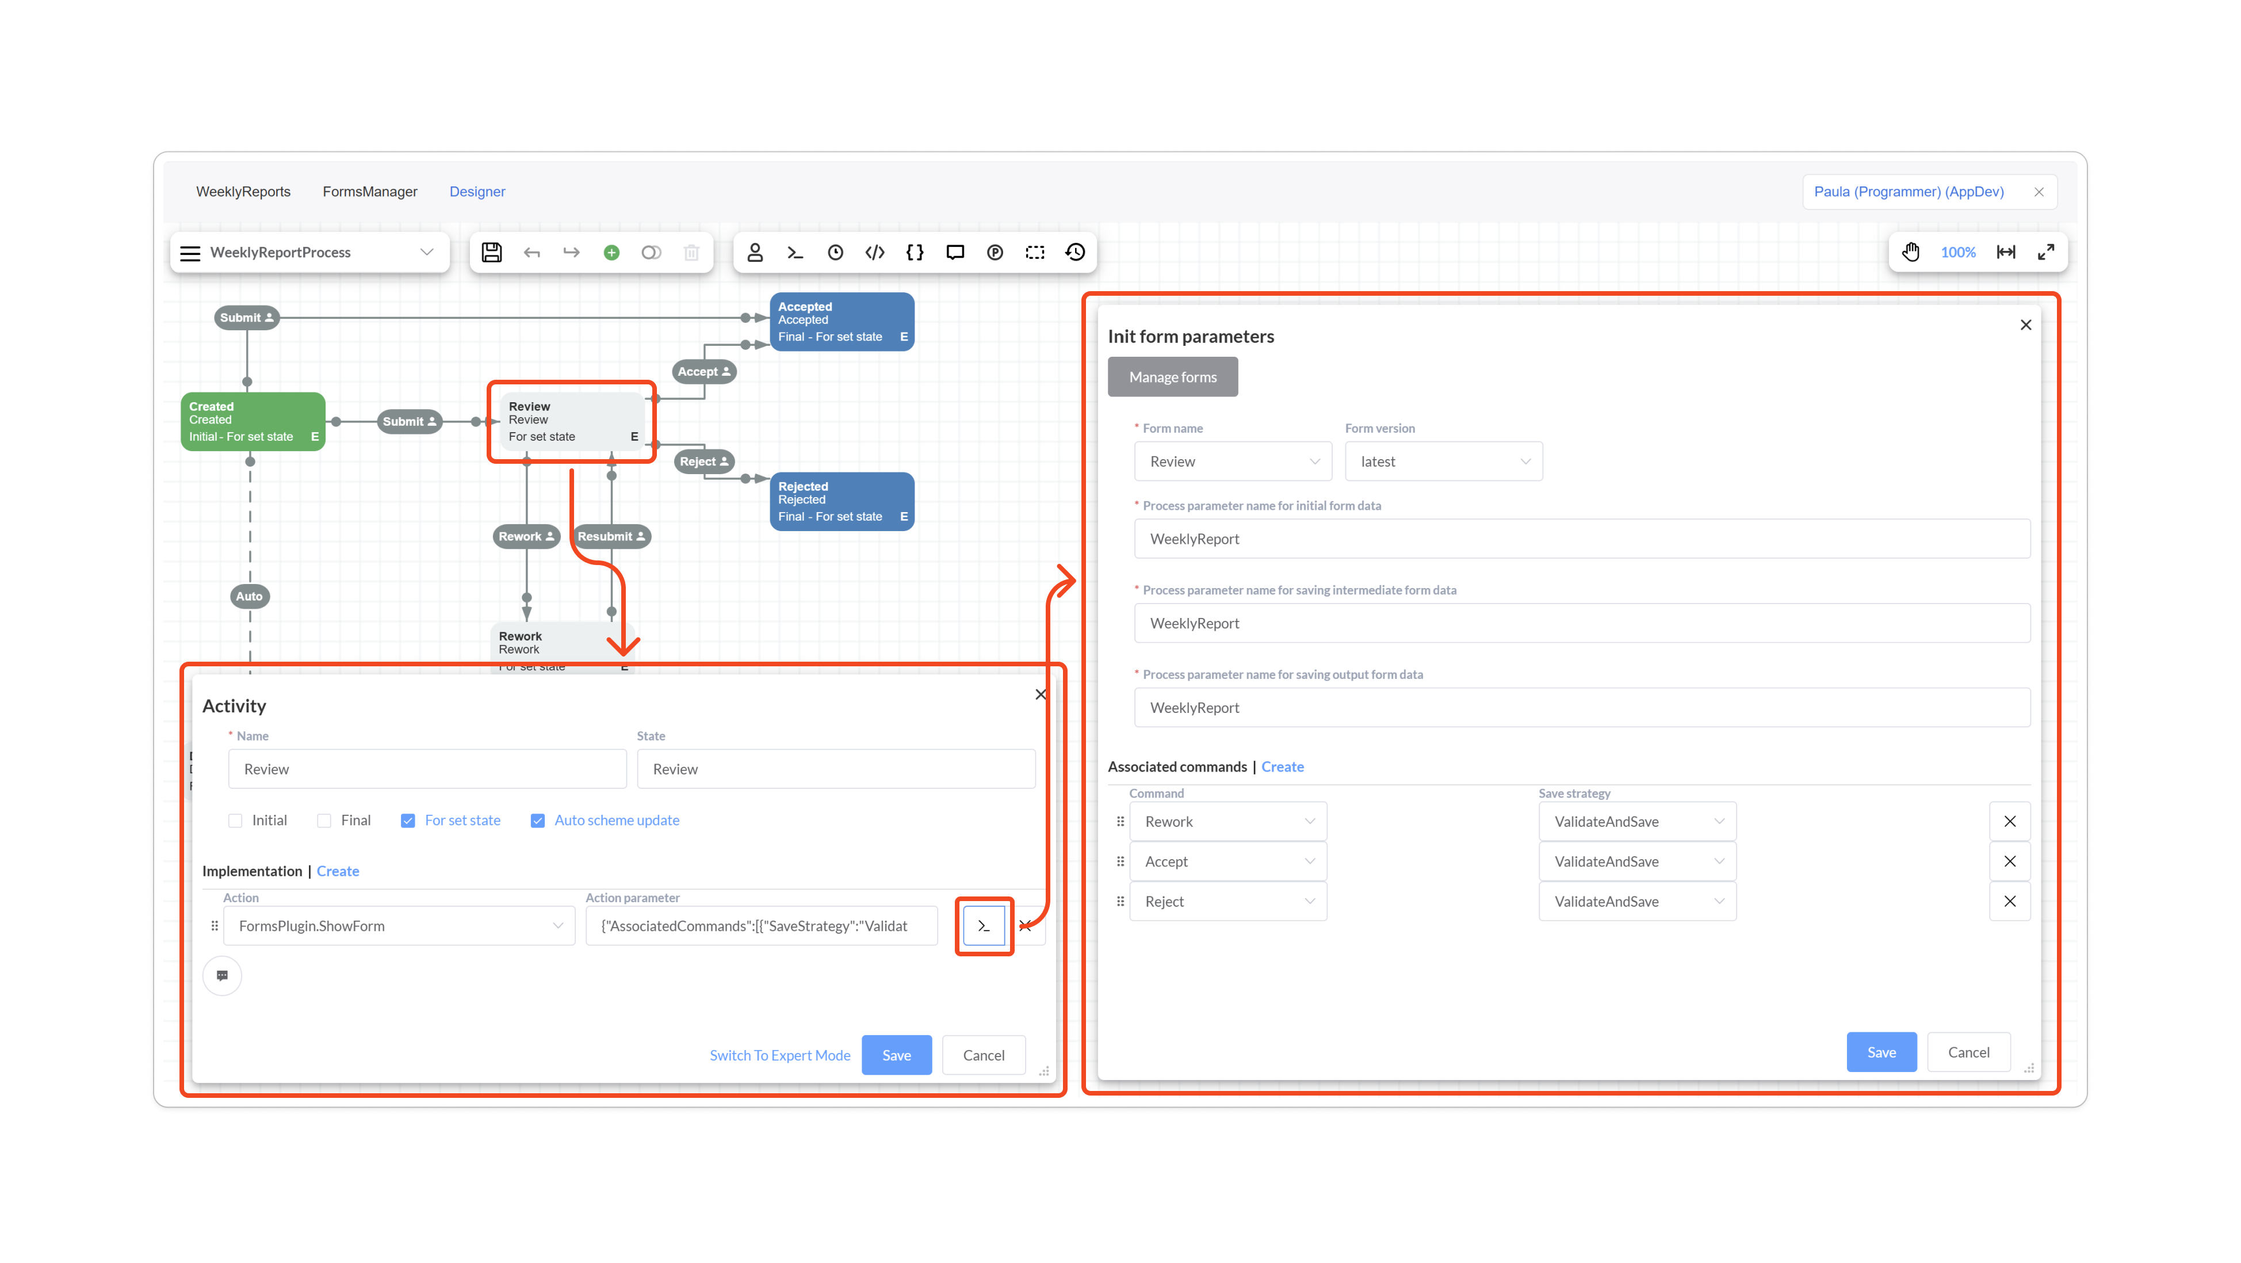Click the undo arrow in toolbar

click(531, 253)
